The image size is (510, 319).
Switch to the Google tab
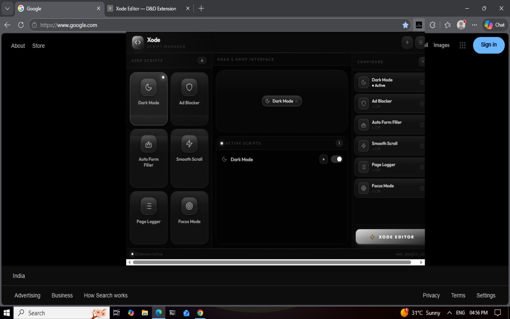point(59,8)
